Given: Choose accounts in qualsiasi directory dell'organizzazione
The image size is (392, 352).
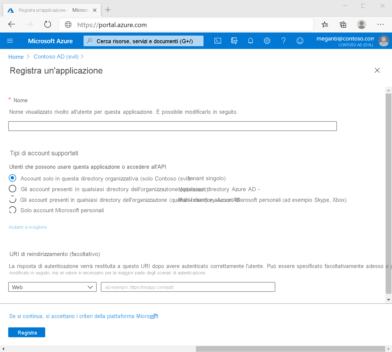Looking at the screenshot, I should tap(12, 189).
